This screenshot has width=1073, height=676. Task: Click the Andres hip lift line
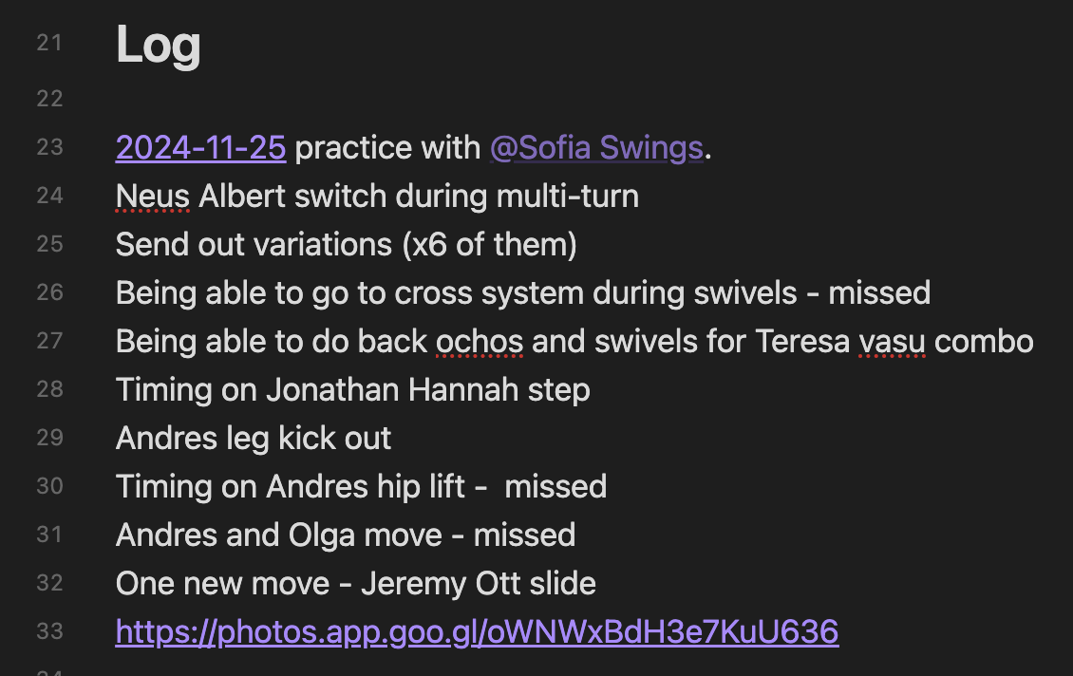[361, 486]
